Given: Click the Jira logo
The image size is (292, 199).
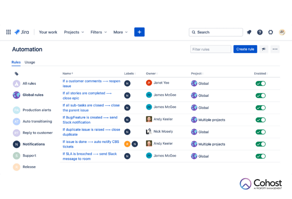Looking at the screenshot, I should coord(22,32).
